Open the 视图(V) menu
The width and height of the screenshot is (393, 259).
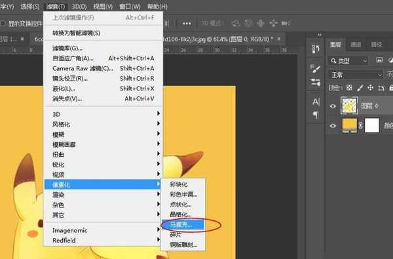(x=103, y=7)
